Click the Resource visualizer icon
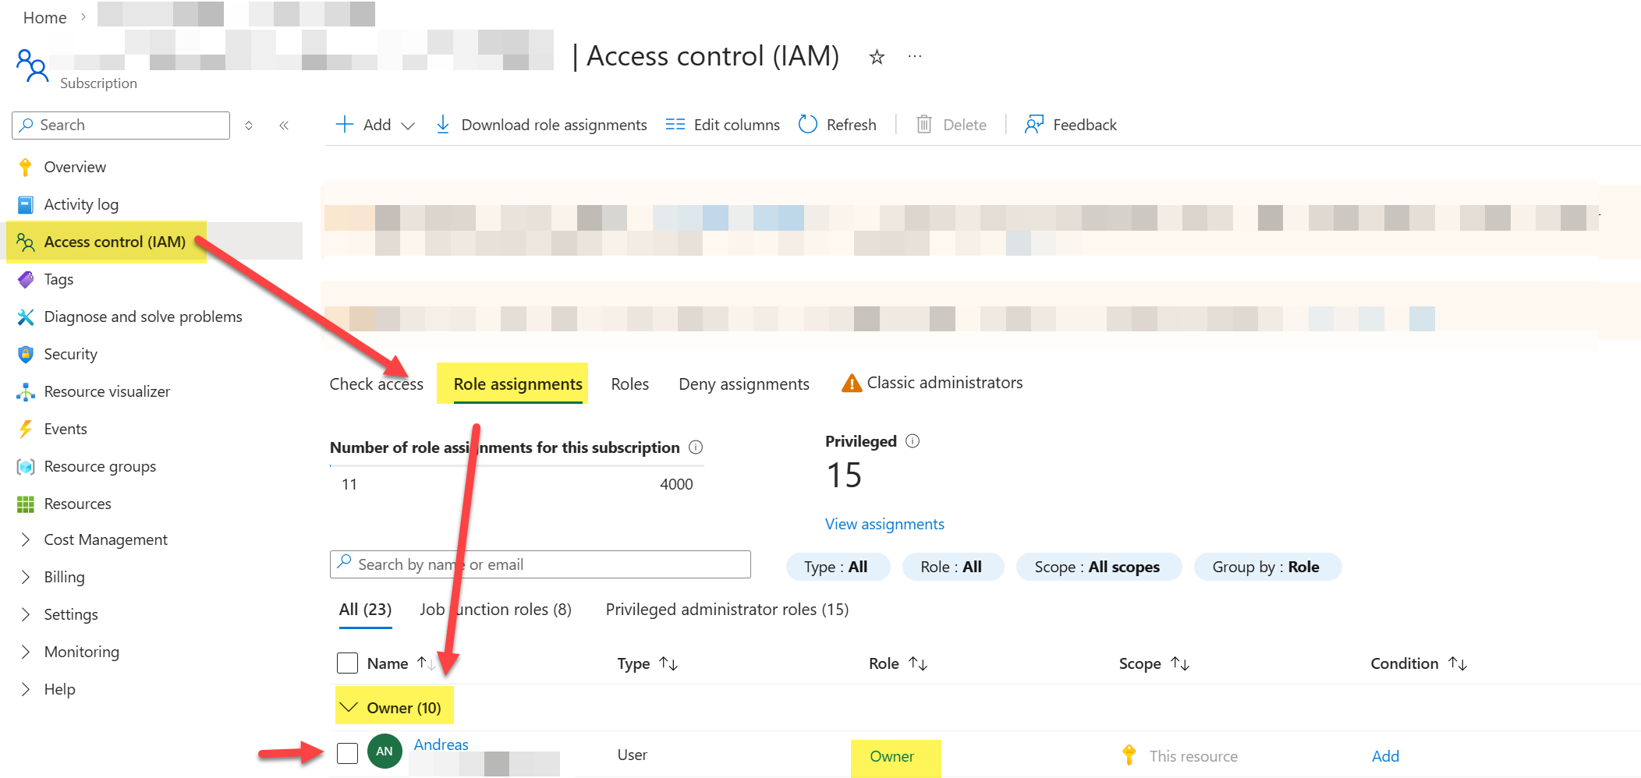Viewport: 1641px width, 778px height. [26, 391]
